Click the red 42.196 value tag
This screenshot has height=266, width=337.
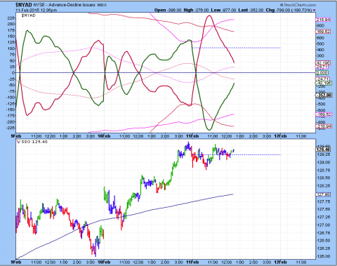[323, 63]
